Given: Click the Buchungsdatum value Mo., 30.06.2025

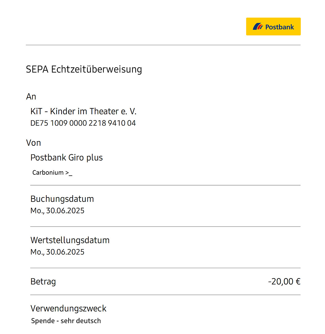Looking at the screenshot, I should [57, 211].
